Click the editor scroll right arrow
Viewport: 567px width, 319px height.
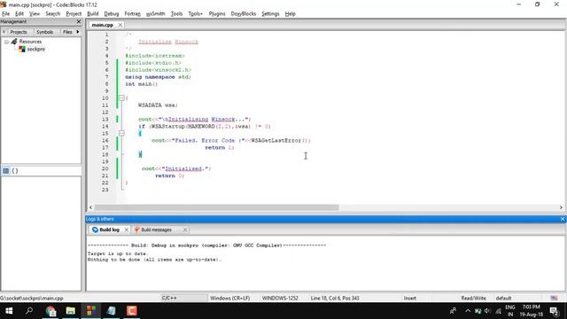coord(561,207)
